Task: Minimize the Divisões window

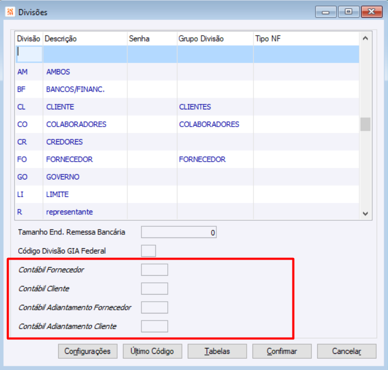Action: (x=325, y=12)
